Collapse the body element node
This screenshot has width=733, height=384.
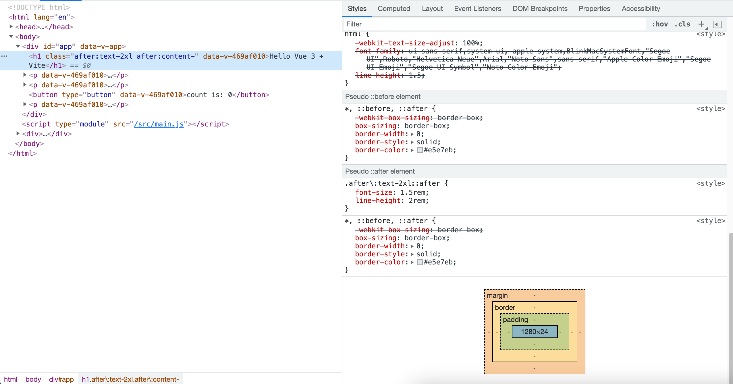(x=11, y=37)
